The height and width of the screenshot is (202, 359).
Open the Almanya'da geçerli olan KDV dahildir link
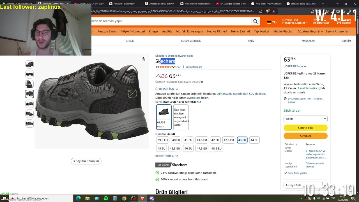coord(241,94)
